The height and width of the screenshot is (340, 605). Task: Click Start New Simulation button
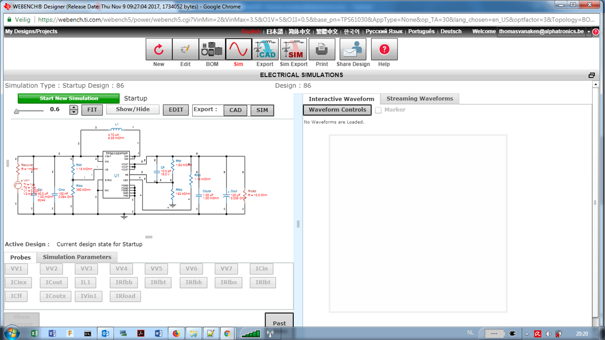click(x=69, y=98)
